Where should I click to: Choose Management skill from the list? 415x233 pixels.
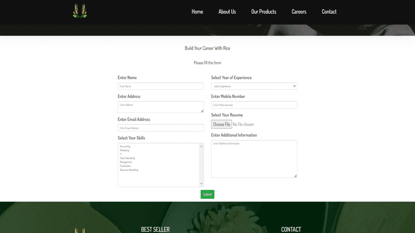[x=159, y=162]
